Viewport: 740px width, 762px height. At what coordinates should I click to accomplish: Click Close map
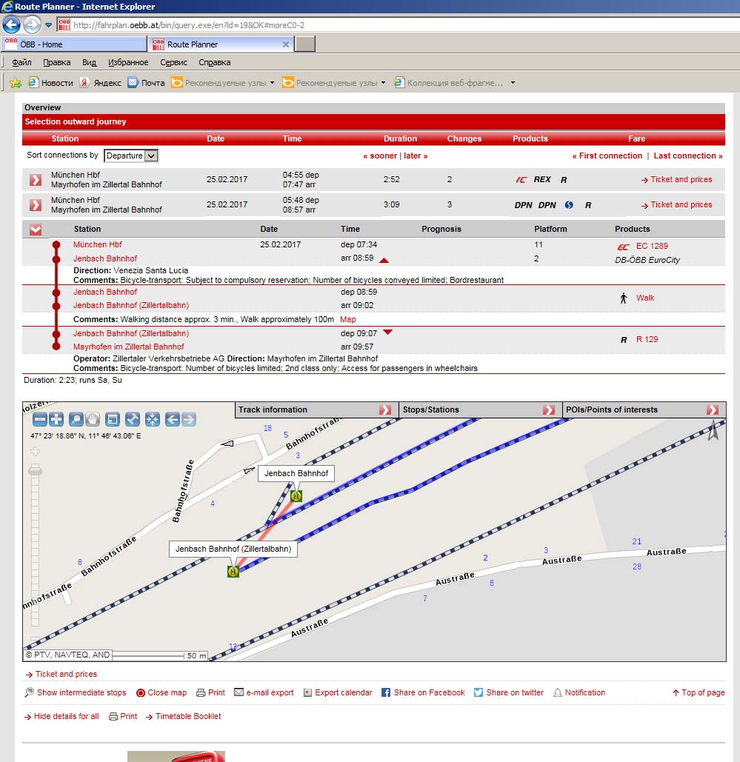coord(161,692)
